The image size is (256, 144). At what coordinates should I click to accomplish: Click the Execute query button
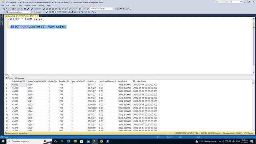(x=37, y=12)
